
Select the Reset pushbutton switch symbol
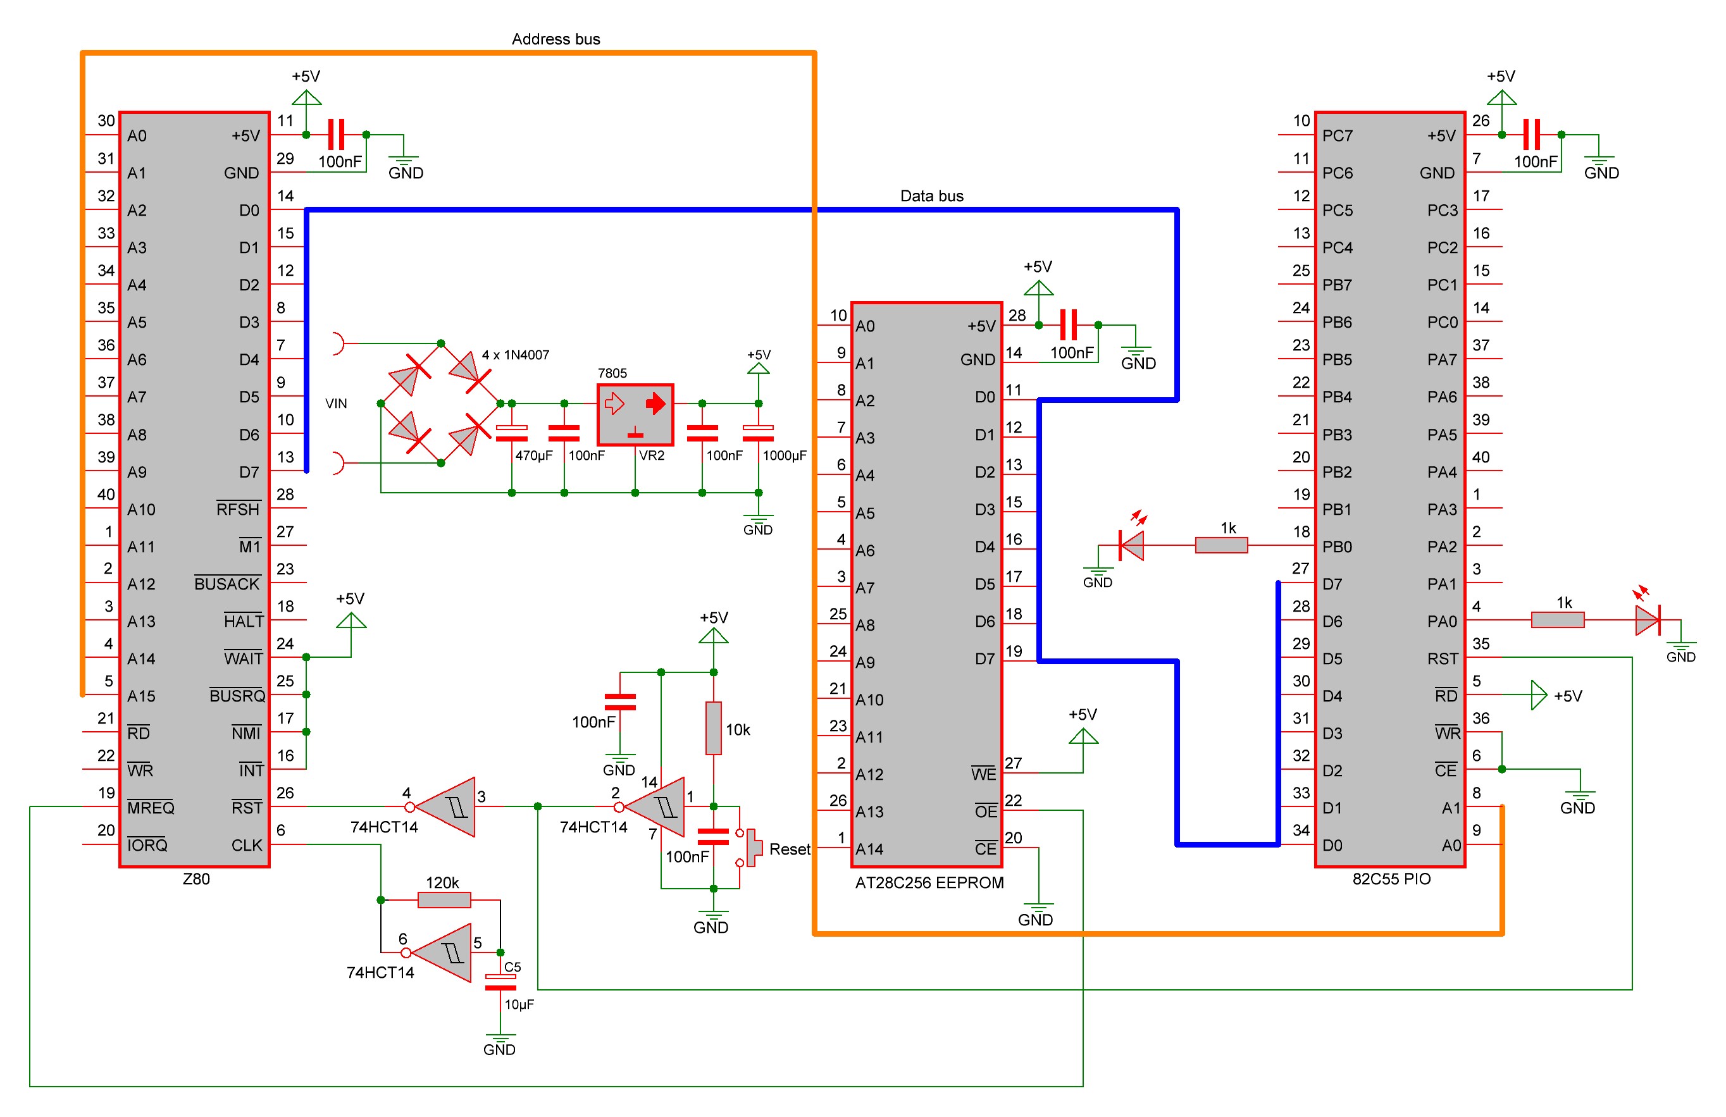click(750, 847)
